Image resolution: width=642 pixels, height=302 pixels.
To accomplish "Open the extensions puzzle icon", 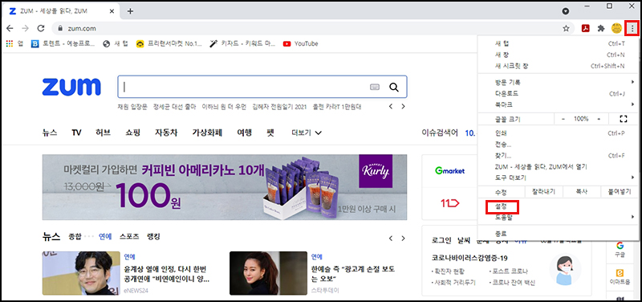I will click(x=601, y=28).
